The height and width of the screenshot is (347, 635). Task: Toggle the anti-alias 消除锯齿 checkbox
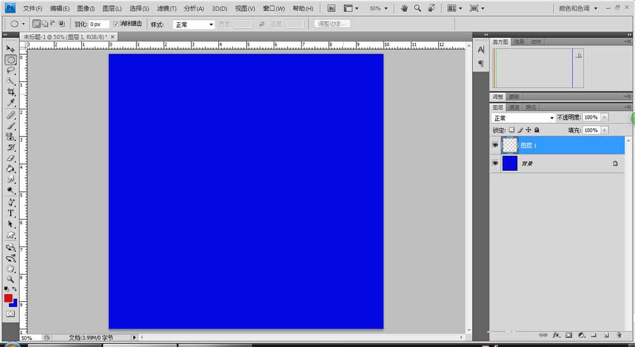click(116, 24)
